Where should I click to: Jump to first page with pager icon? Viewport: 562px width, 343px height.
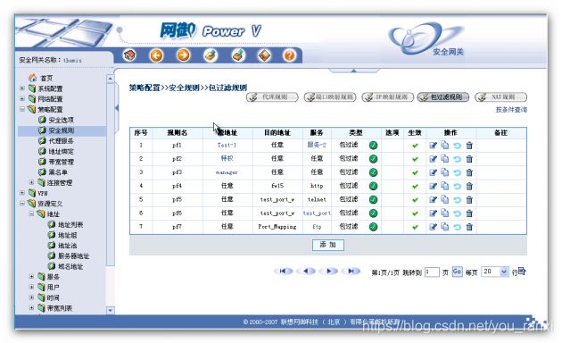(x=283, y=272)
